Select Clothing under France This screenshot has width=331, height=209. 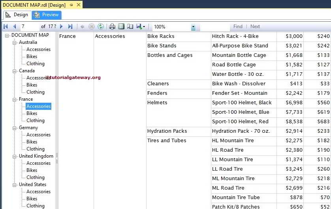coord(36,121)
